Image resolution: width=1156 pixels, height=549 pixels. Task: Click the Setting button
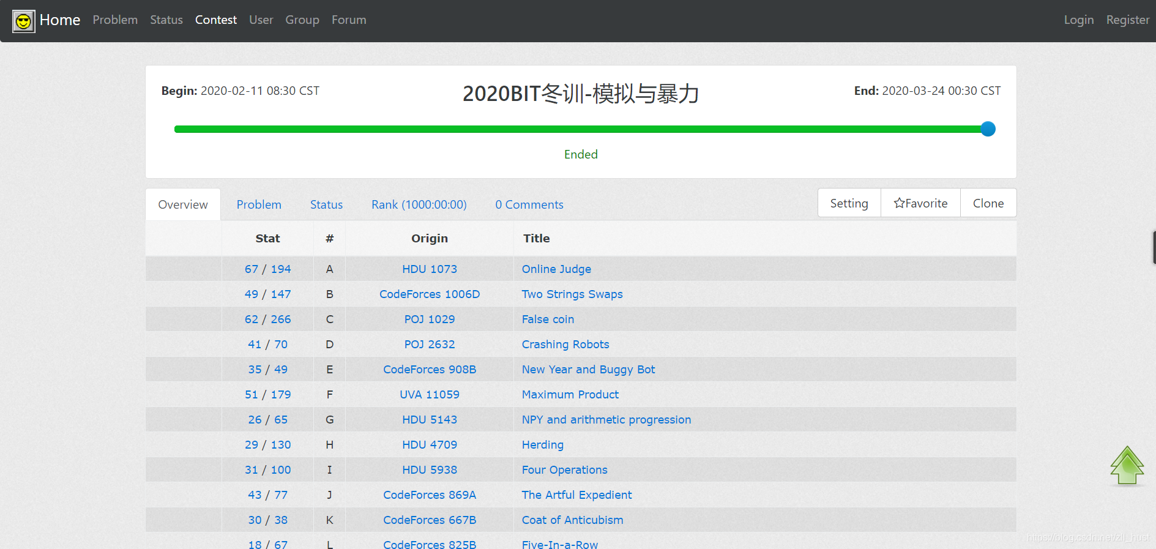click(849, 203)
